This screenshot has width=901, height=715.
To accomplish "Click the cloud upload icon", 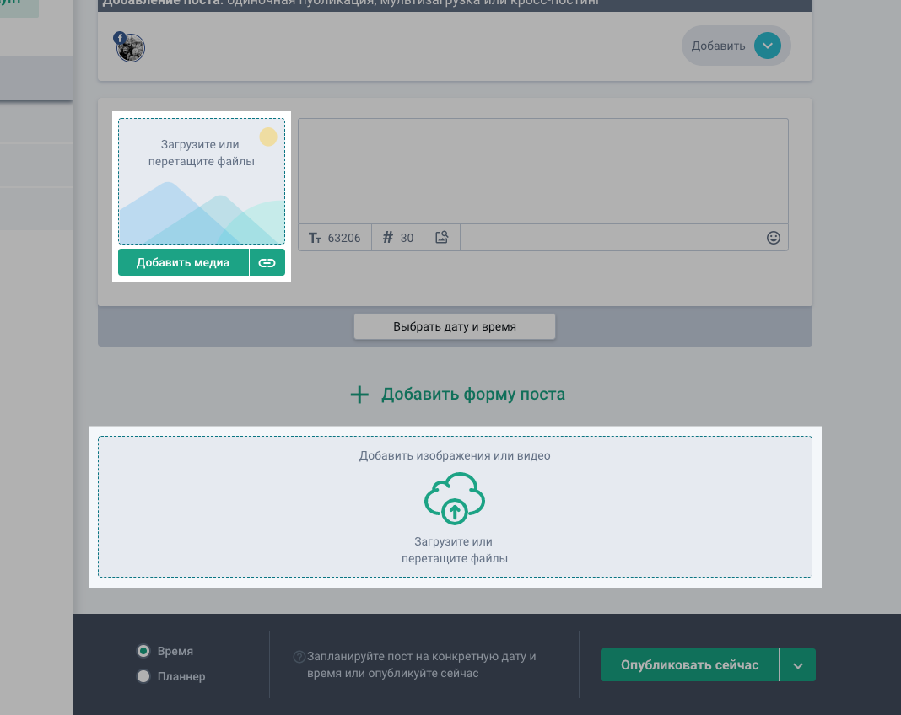I will pos(454,499).
